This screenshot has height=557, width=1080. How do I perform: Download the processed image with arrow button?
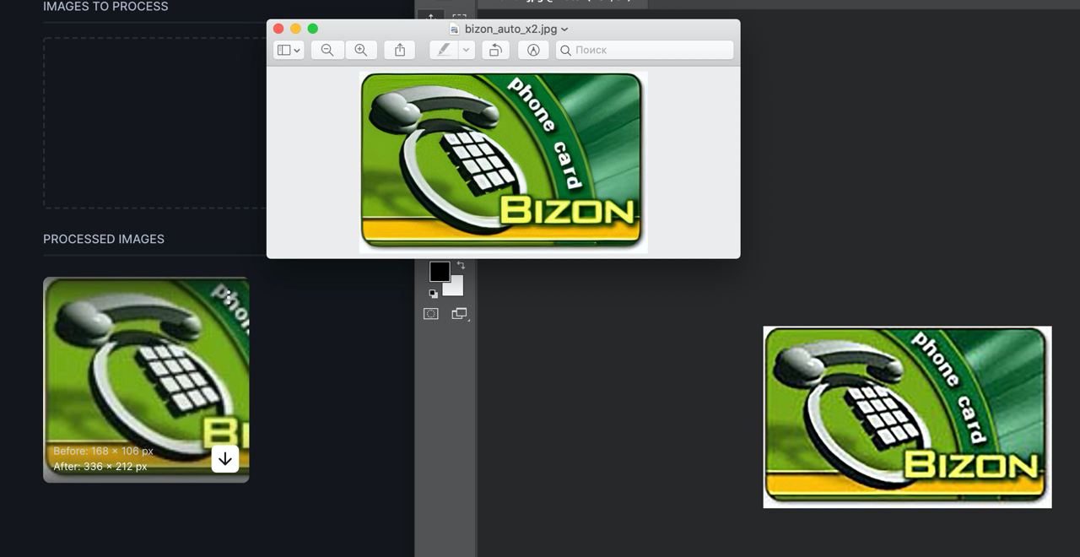click(x=225, y=459)
